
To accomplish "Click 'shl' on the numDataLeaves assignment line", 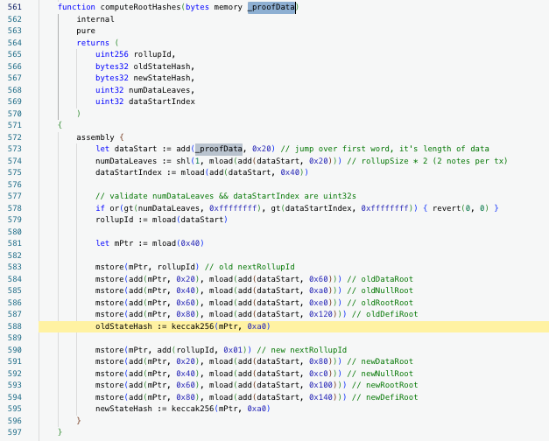I will click(183, 161).
